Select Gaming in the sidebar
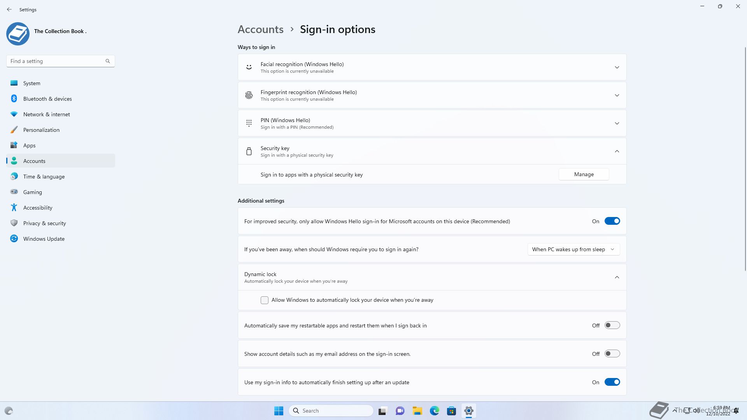This screenshot has width=747, height=420. (x=61, y=192)
